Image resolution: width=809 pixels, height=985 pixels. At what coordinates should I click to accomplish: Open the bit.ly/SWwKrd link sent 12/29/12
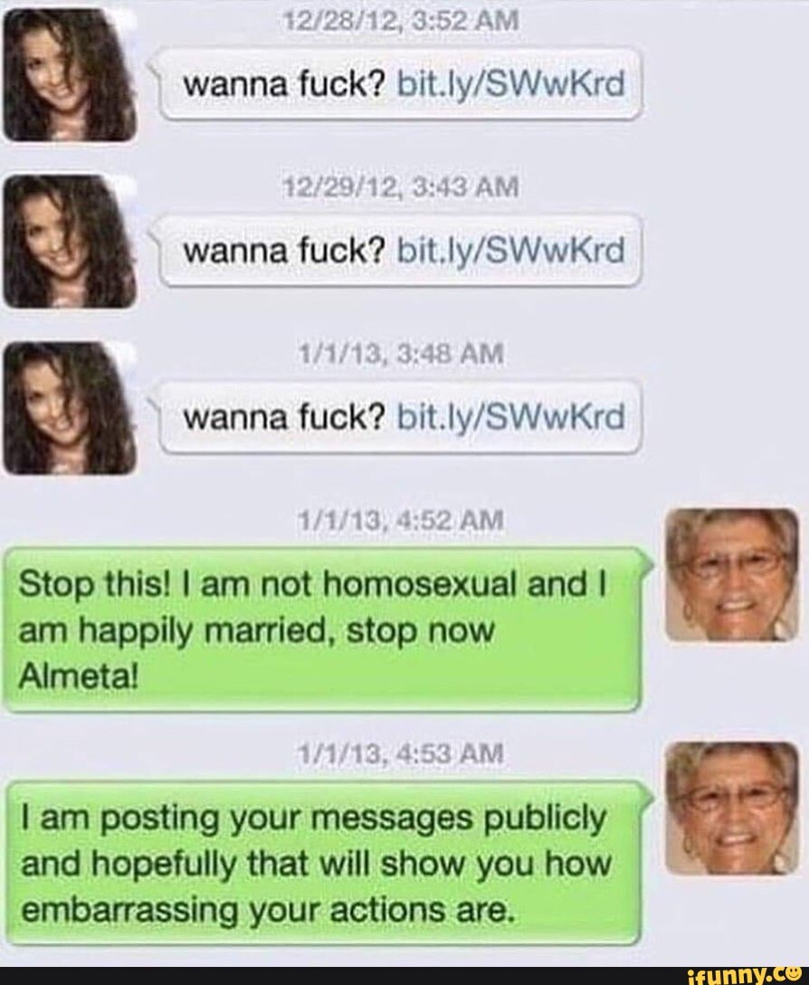coord(512,252)
